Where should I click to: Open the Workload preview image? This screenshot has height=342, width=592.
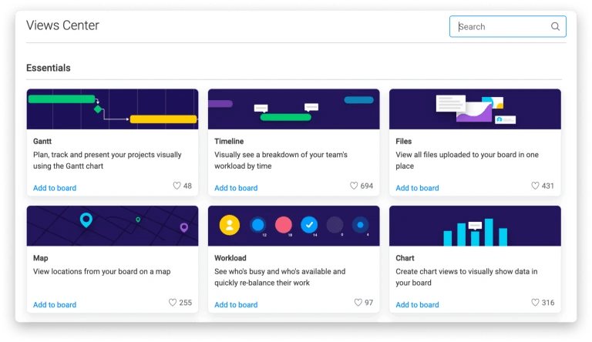tap(294, 226)
